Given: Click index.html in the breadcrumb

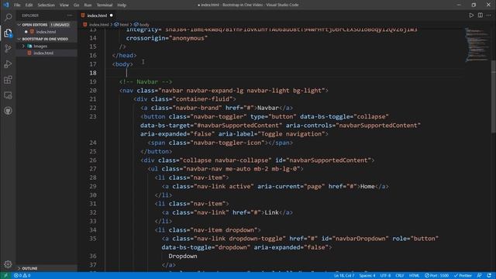Looking at the screenshot, I should pos(98,24).
